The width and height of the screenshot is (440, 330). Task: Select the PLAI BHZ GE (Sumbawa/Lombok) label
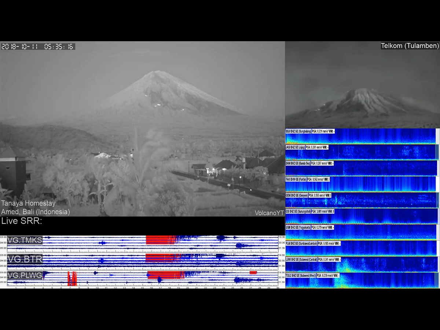point(301,243)
